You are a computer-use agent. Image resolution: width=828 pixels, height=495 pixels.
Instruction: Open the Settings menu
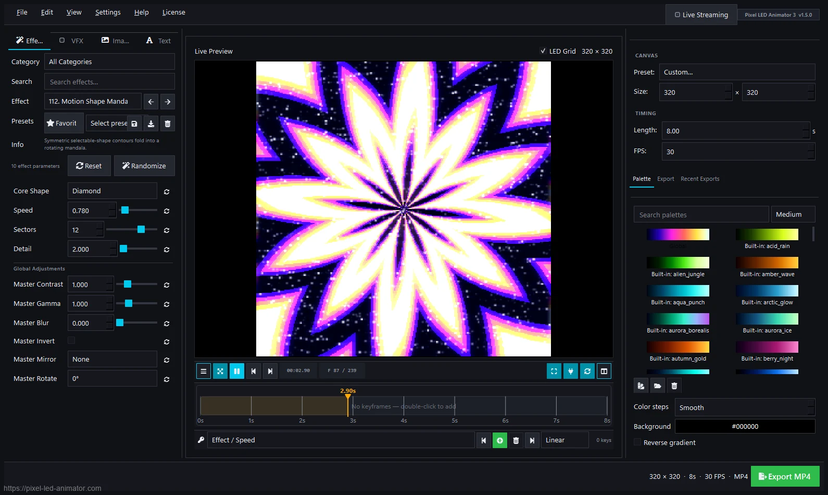click(108, 12)
